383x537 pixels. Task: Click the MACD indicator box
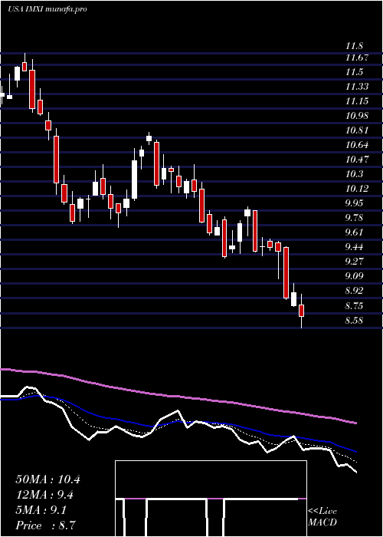click(x=211, y=499)
